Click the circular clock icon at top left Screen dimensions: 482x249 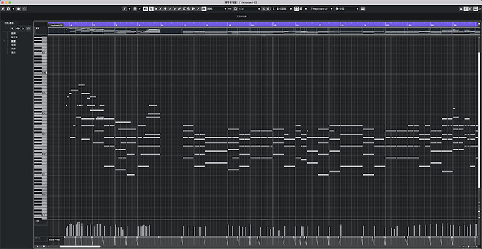point(8,9)
